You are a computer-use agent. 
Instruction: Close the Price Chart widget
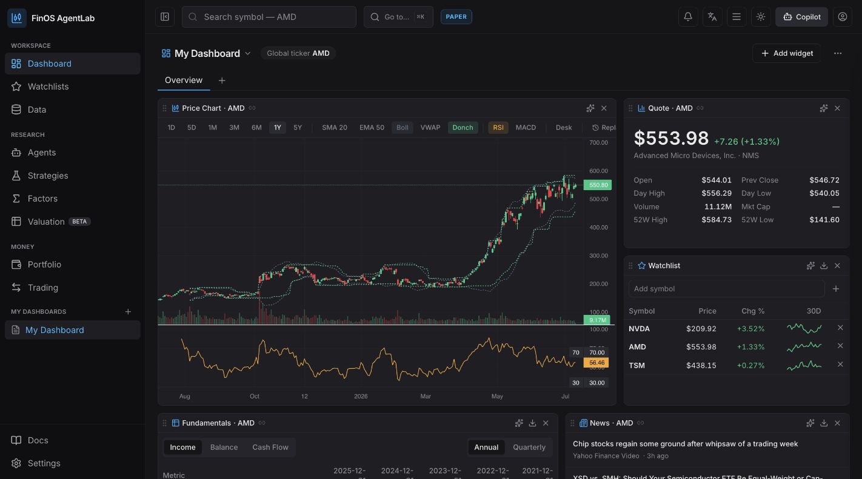coord(604,108)
